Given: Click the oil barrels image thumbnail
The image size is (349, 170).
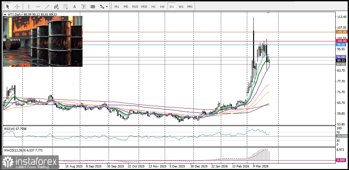Looking at the screenshot, I should [x=43, y=41].
